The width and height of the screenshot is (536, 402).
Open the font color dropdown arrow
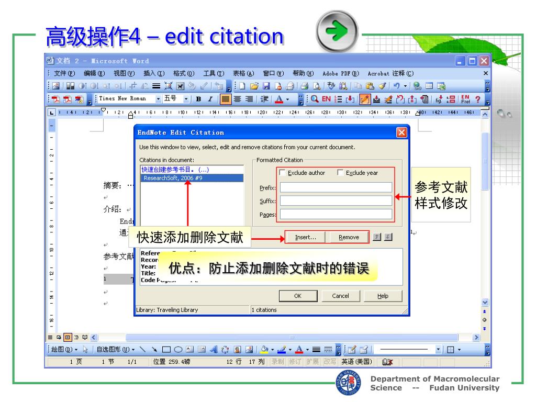click(x=287, y=99)
